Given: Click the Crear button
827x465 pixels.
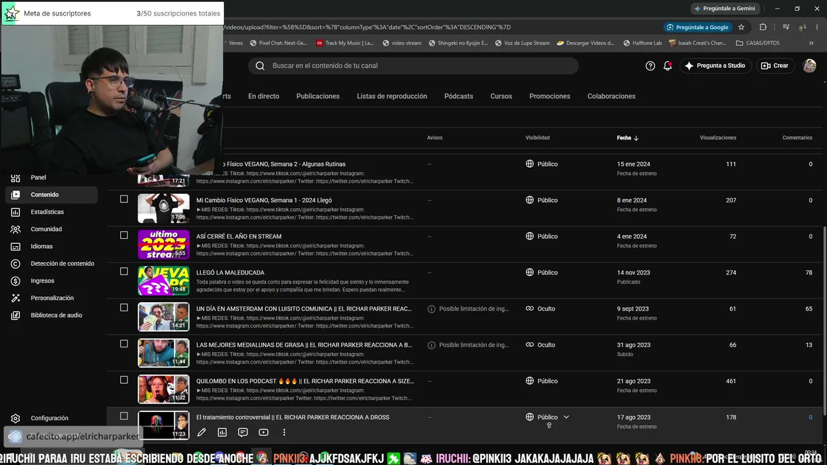Looking at the screenshot, I should 775,66.
